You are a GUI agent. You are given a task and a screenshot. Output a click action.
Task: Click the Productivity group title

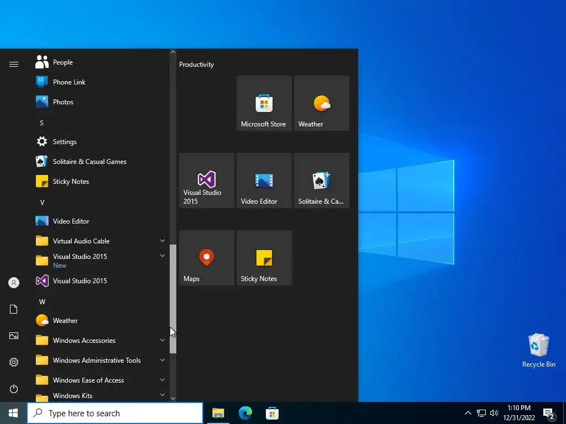[196, 65]
